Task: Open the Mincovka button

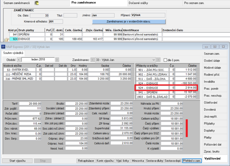Action: (138, 161)
